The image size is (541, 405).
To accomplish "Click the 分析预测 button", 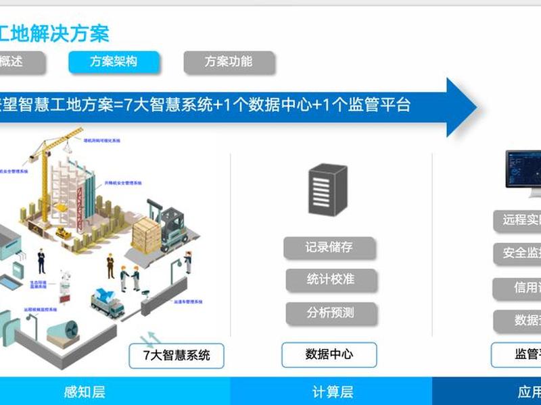I will click(x=331, y=313).
